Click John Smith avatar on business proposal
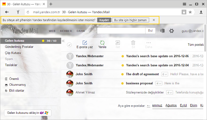The width and height of the screenshot is (207, 120). pos(70,83)
